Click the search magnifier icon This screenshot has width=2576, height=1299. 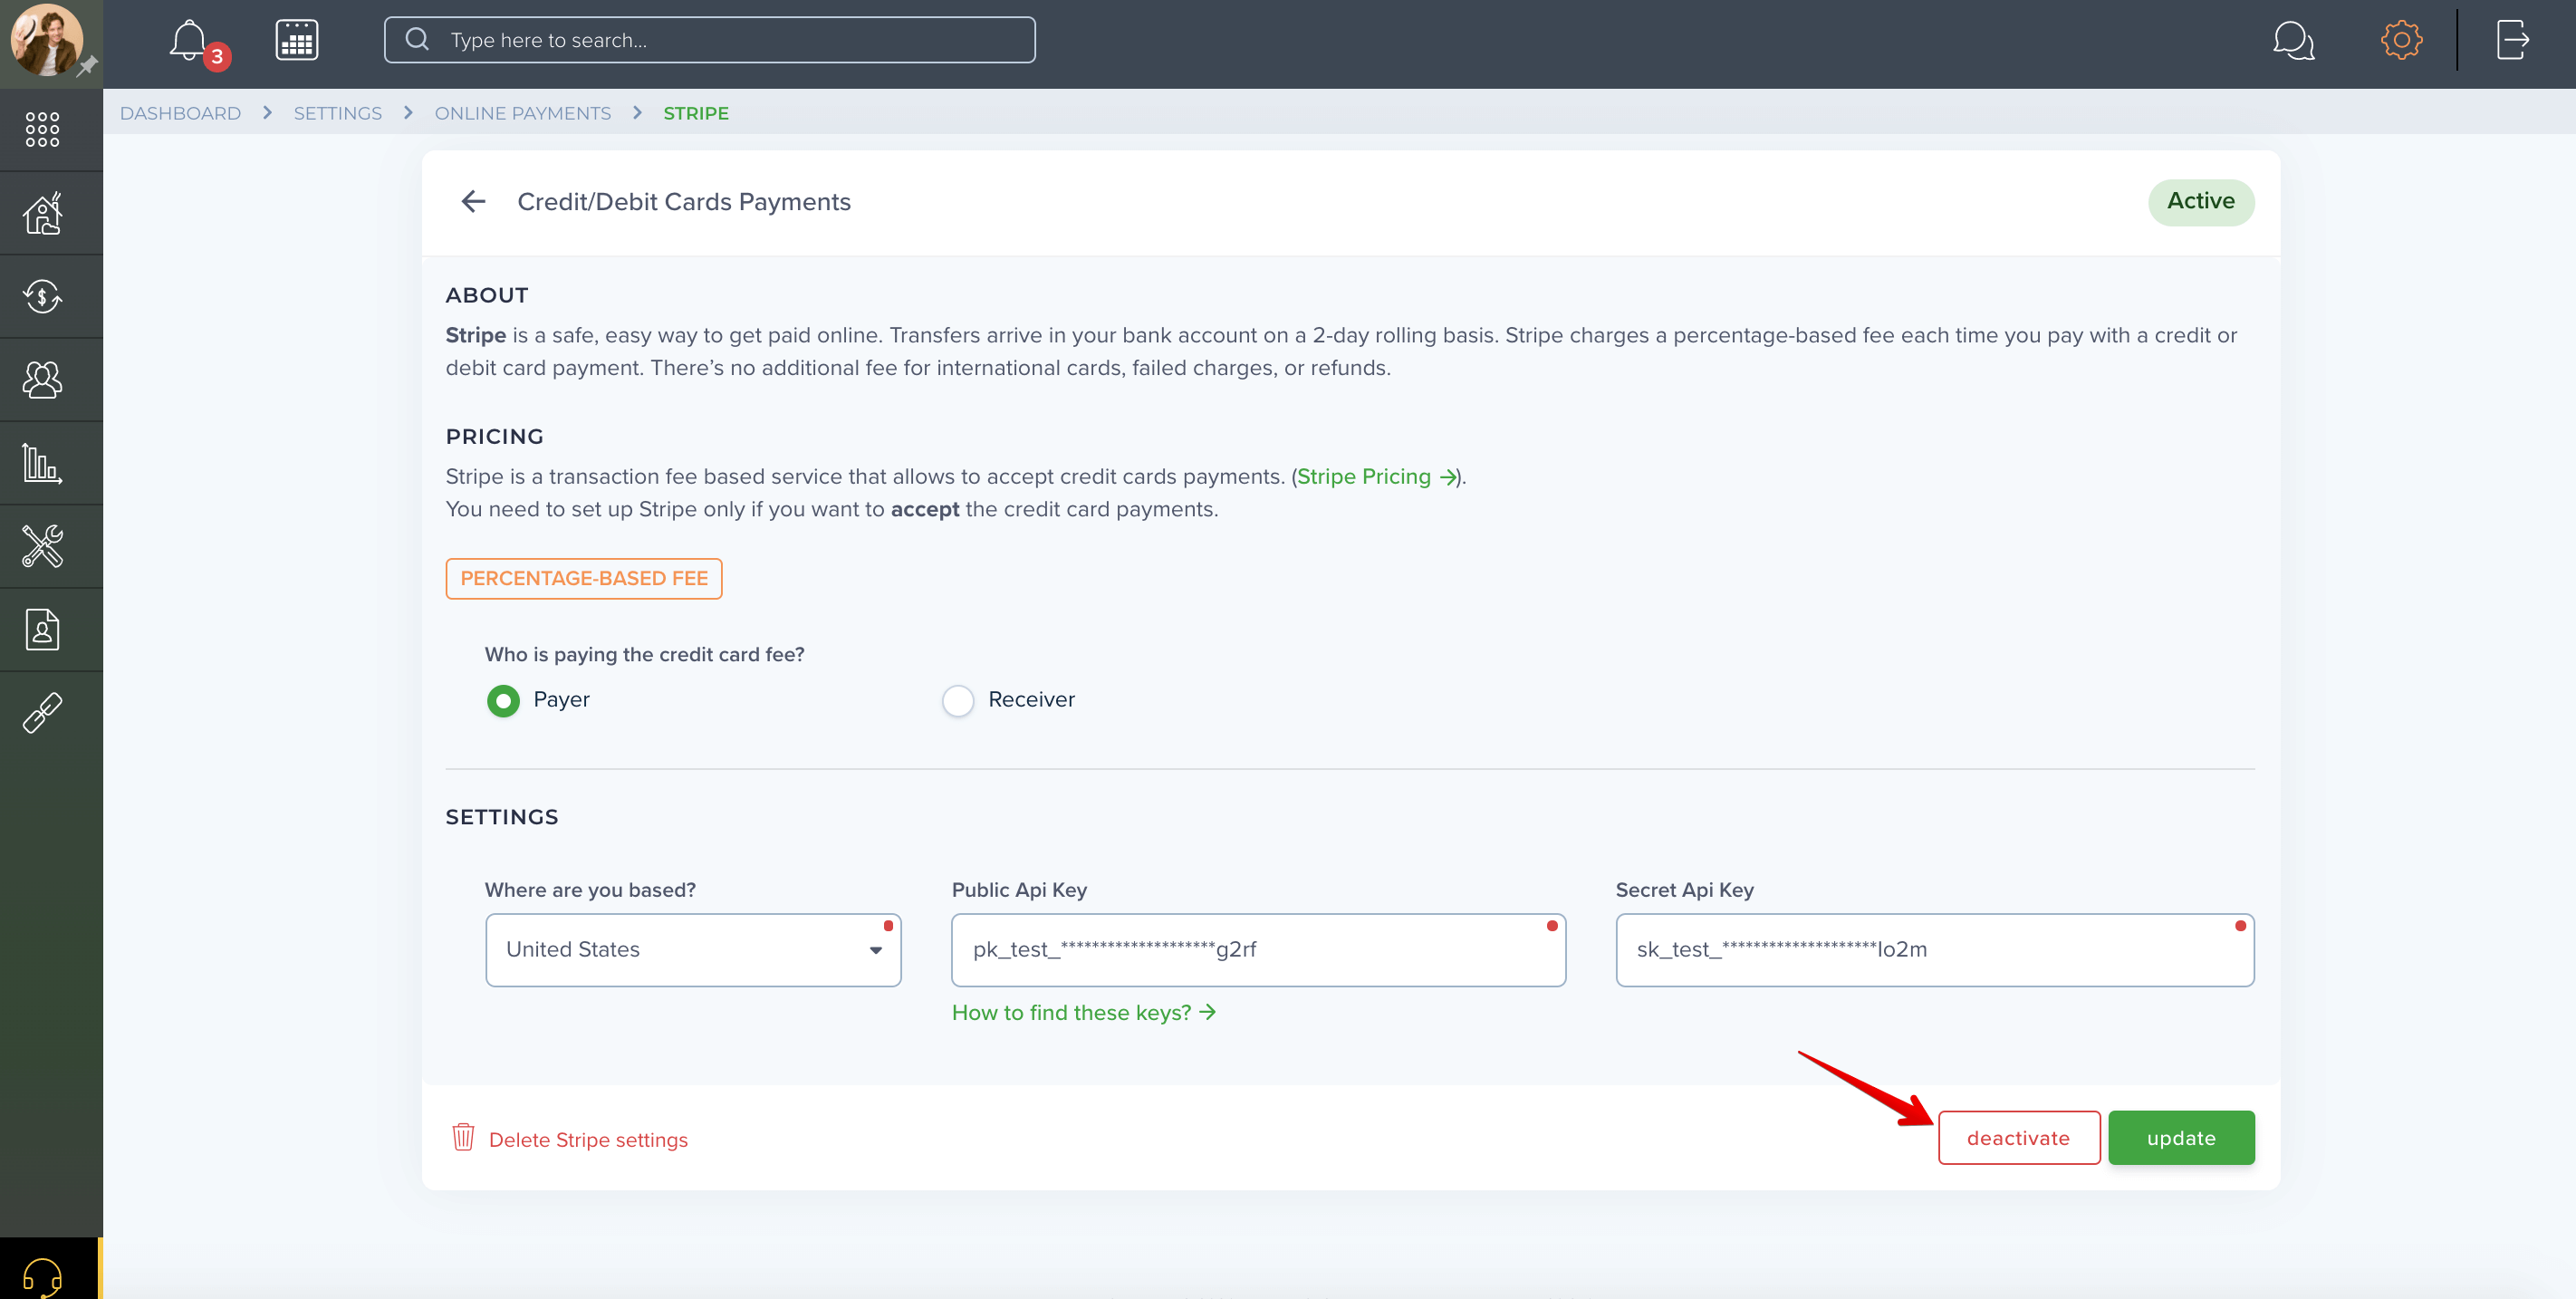point(417,40)
